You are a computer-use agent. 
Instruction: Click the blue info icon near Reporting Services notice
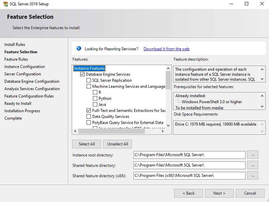tap(78, 48)
